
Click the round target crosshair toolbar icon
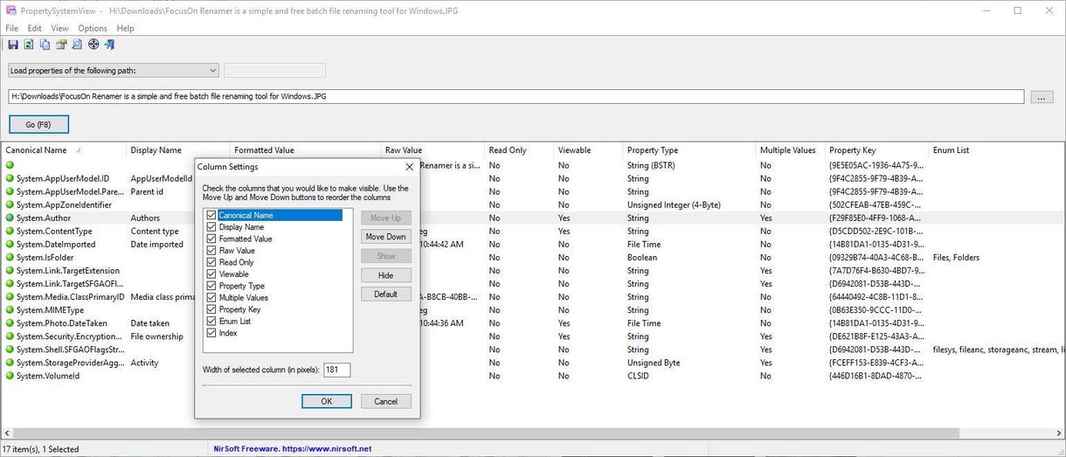coord(93,45)
